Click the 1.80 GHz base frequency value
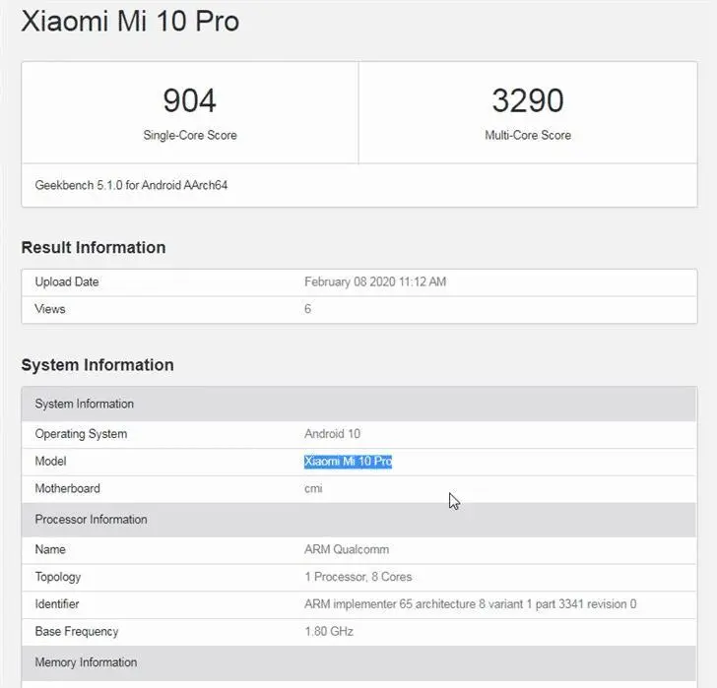The height and width of the screenshot is (688, 717). pyautogui.click(x=329, y=631)
